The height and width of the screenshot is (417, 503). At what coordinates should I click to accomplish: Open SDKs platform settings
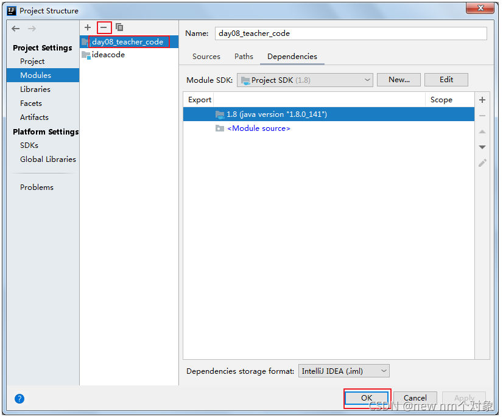pyautogui.click(x=29, y=145)
